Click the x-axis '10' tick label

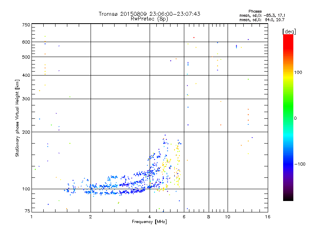click(228, 217)
